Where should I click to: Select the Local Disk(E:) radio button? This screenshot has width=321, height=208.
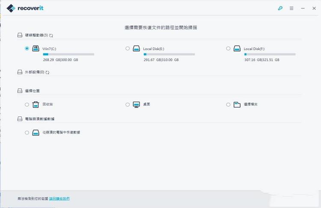tap(128, 48)
